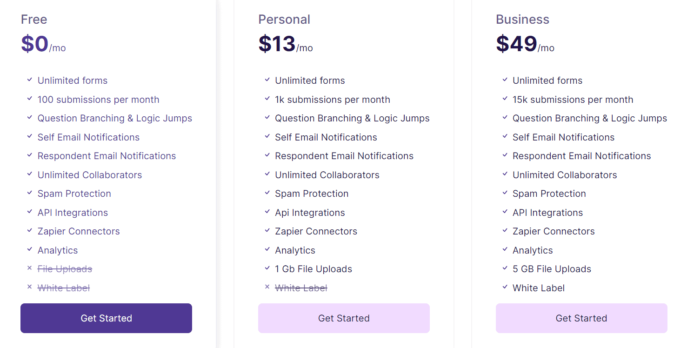Select the Free plan heading
687x348 pixels.
[x=33, y=20]
